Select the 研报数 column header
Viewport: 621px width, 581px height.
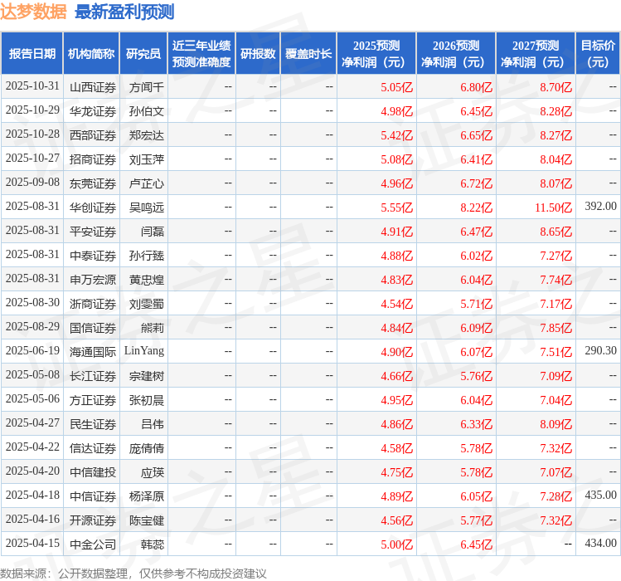click(x=258, y=54)
